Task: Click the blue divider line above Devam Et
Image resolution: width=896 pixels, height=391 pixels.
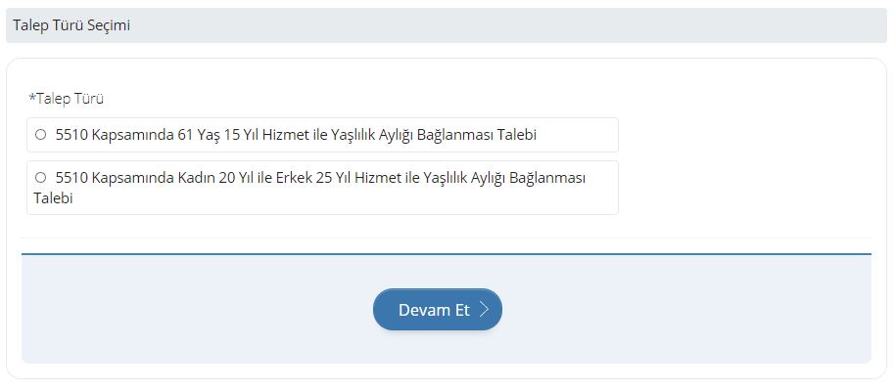Action: point(447,254)
